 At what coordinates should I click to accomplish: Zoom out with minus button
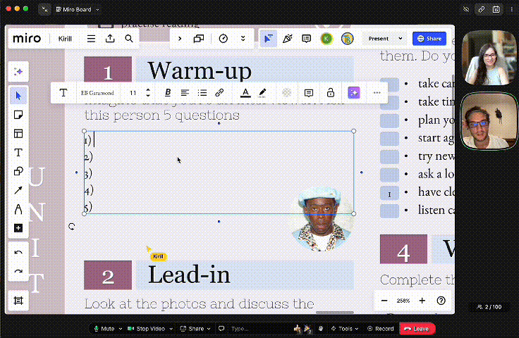click(x=384, y=301)
